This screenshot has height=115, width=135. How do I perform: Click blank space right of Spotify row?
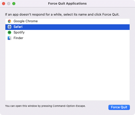tap(77, 32)
